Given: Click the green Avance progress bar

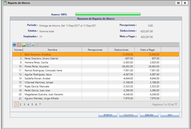Looking at the screenshot, I should (108, 14).
